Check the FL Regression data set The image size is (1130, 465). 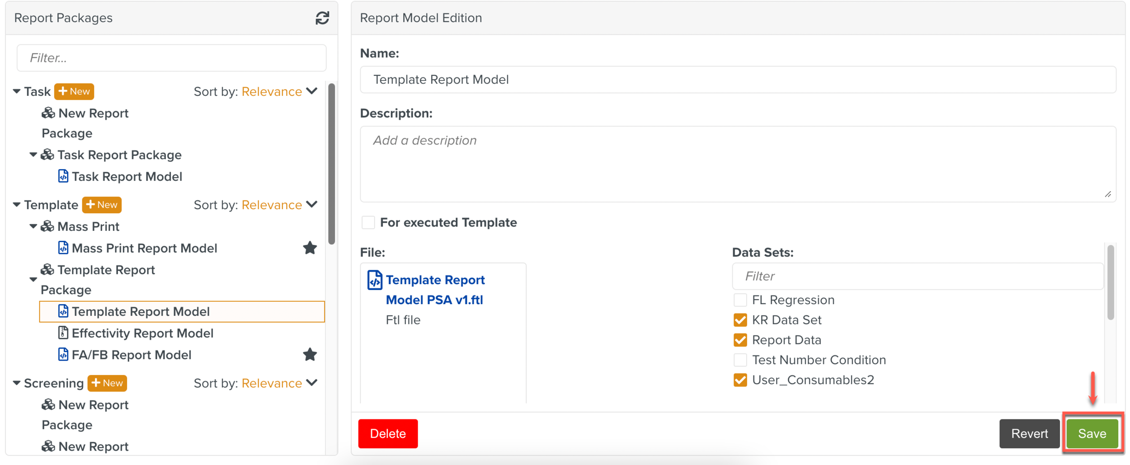click(740, 300)
